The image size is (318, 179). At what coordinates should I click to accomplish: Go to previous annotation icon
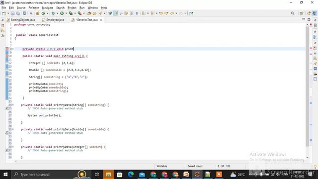click(x=153, y=13)
